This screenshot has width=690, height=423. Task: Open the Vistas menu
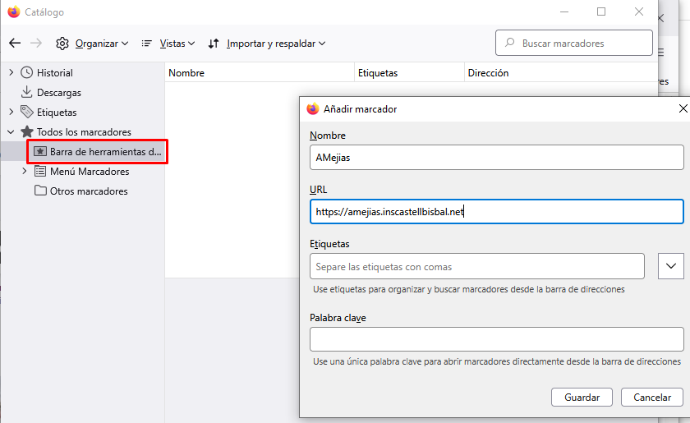pyautogui.click(x=168, y=44)
